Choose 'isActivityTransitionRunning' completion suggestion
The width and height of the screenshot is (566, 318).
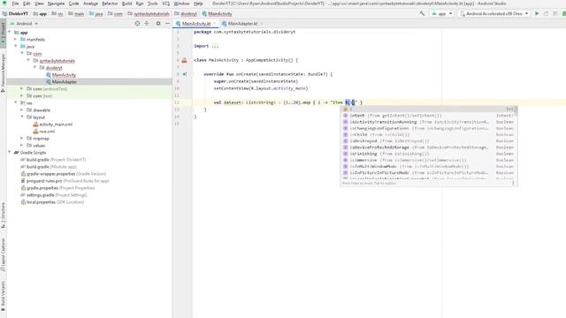(x=428, y=122)
